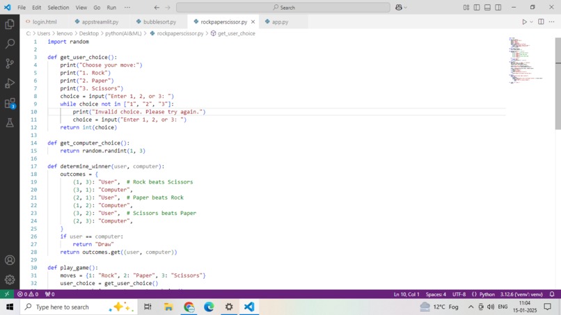The height and width of the screenshot is (315, 561).
Task: Click the lenovo breadcrumb segment
Action: [x=65, y=33]
